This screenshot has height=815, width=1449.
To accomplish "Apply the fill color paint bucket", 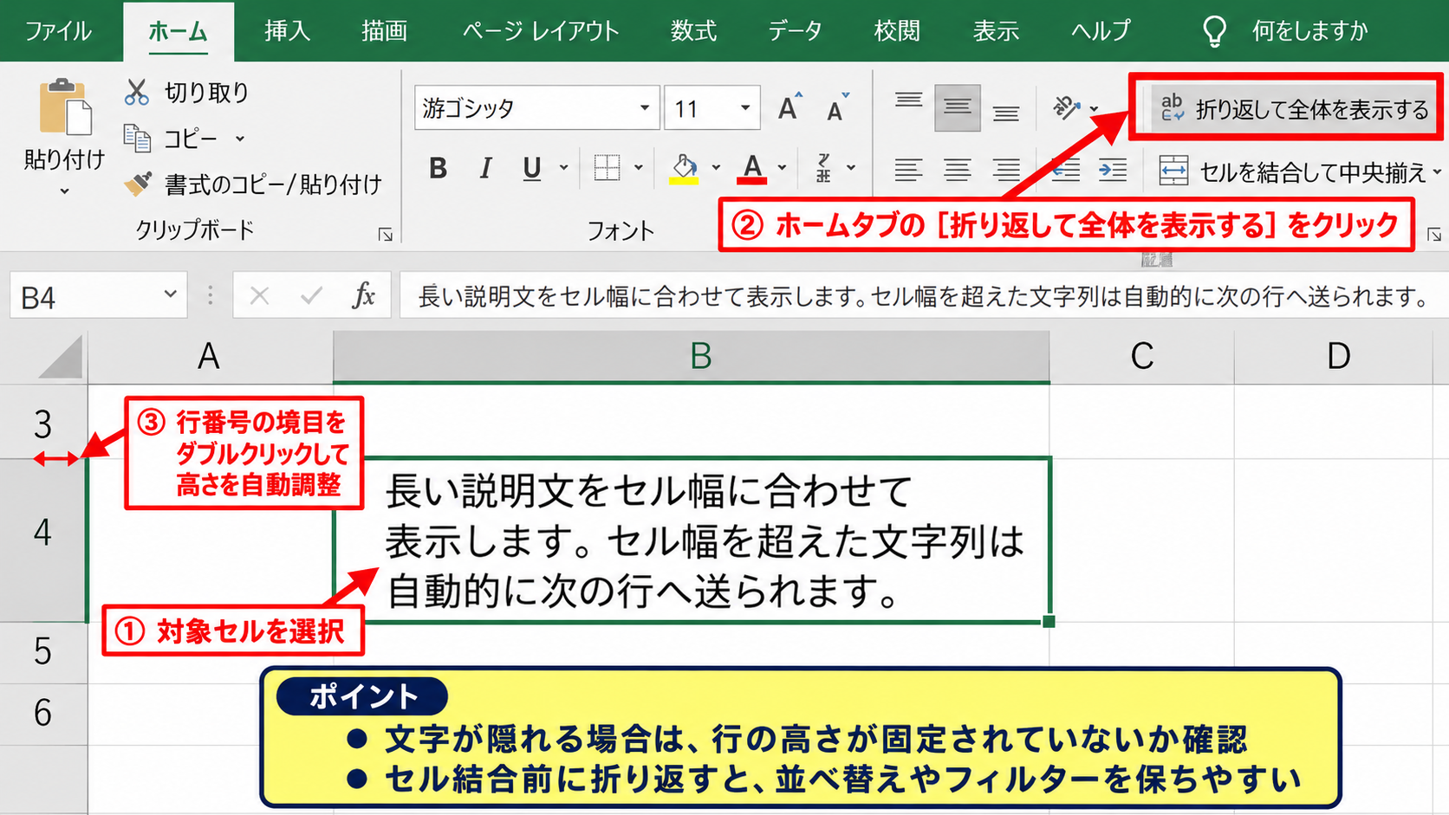I will pyautogui.click(x=684, y=168).
